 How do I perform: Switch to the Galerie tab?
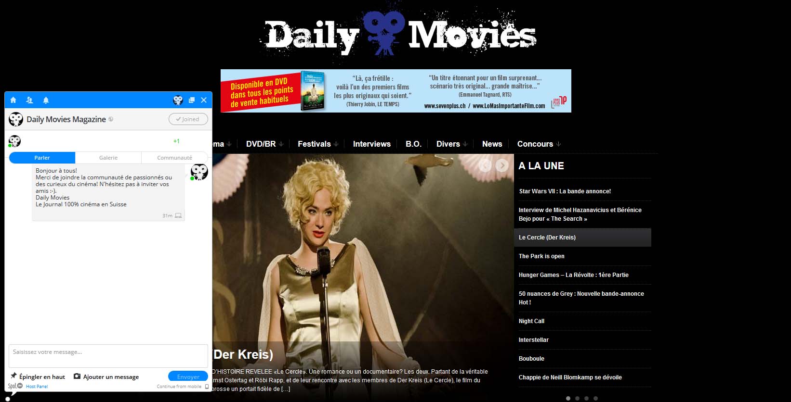click(x=108, y=158)
